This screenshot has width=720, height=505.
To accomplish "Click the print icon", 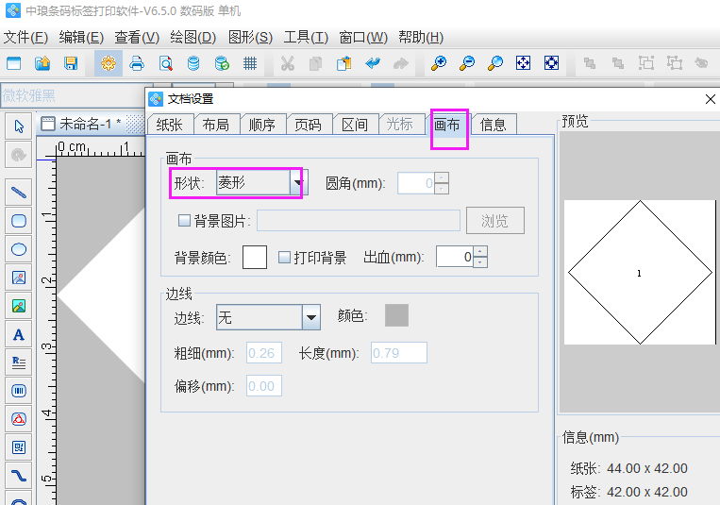I will click(137, 63).
